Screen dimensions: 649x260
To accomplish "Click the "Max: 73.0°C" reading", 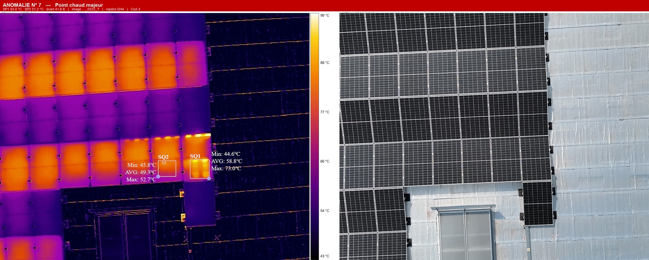I will click(x=226, y=168).
